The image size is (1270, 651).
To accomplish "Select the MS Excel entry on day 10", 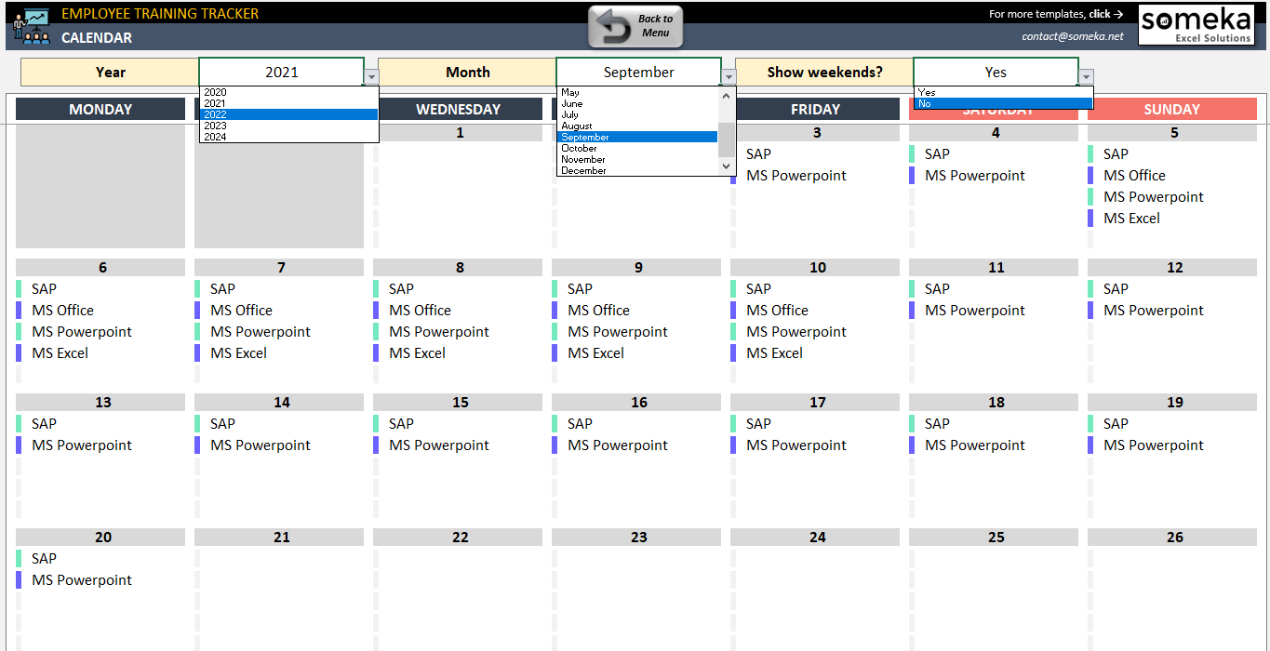I will click(x=774, y=352).
